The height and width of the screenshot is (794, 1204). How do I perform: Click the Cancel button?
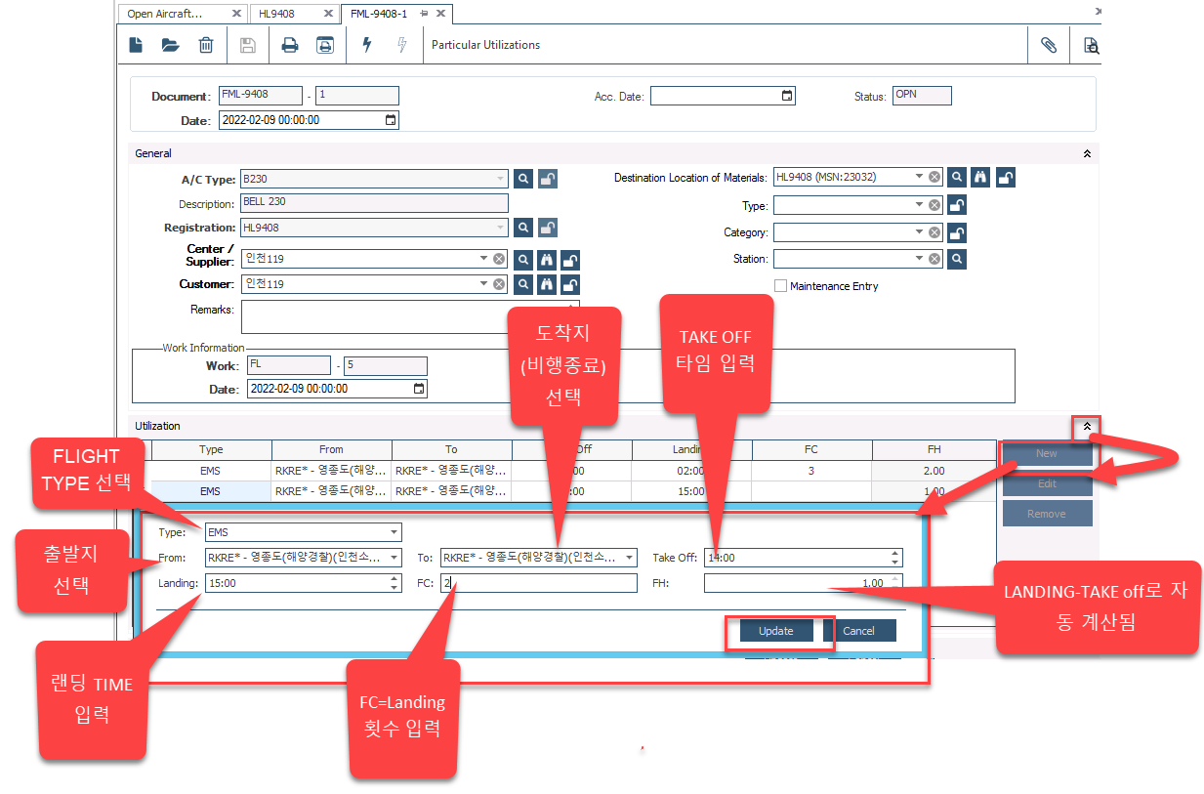point(858,631)
